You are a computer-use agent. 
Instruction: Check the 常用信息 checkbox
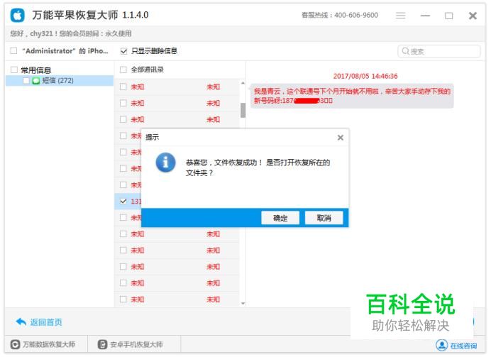pyautogui.click(x=14, y=70)
